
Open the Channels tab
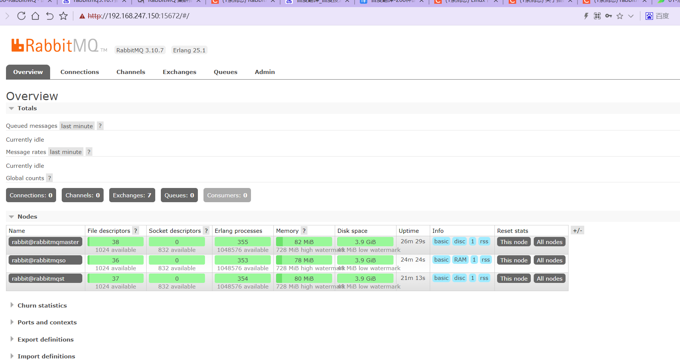pos(131,72)
